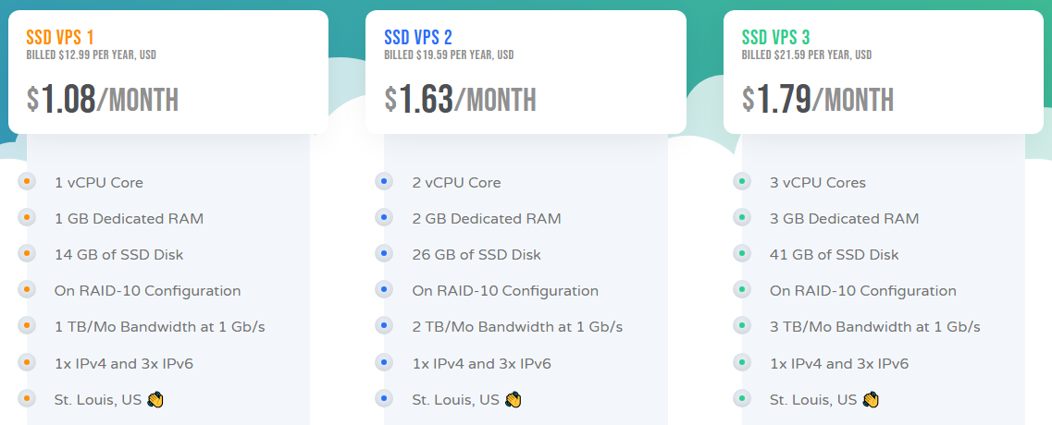Click the $1.79/month price
1052x425 pixels.
(818, 99)
